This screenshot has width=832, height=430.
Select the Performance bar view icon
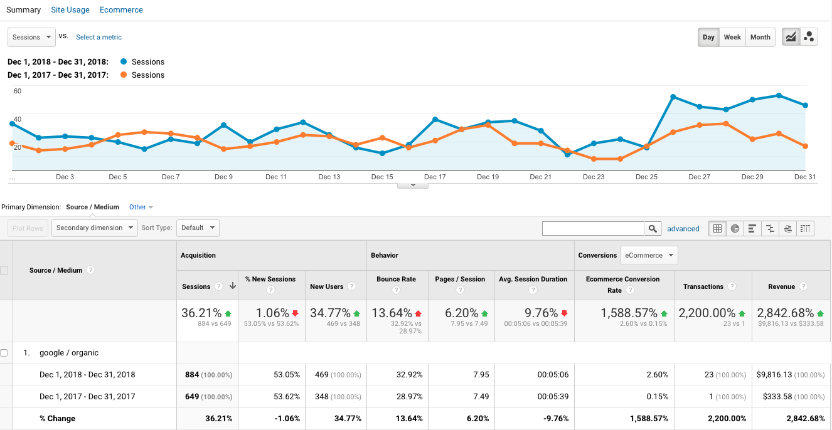[x=752, y=229]
